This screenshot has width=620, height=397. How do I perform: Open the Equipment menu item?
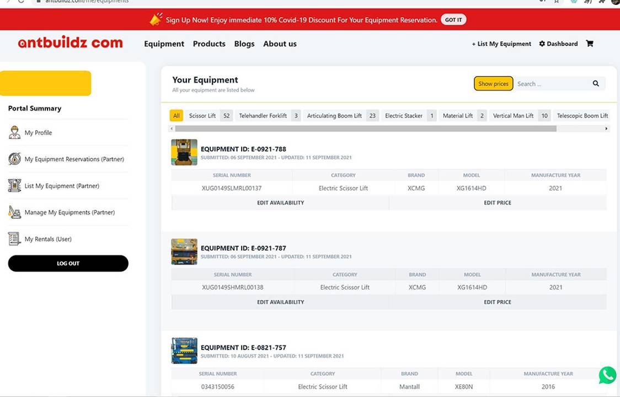point(164,44)
